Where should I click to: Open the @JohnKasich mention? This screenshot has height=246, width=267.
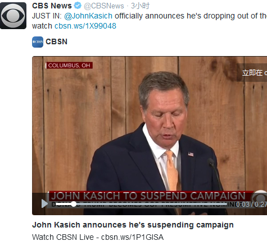pyautogui.click(x=88, y=16)
